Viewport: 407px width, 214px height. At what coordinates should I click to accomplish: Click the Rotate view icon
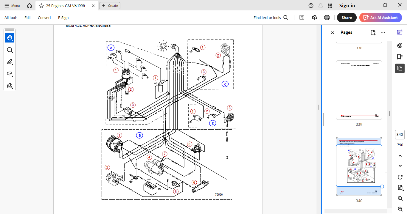point(400,177)
